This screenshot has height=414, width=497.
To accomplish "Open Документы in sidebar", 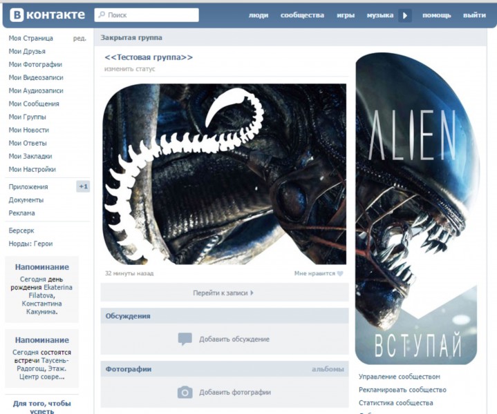I will pyautogui.click(x=26, y=200).
